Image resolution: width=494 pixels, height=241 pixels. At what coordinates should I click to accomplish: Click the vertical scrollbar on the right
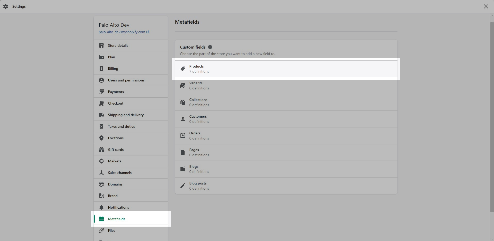pyautogui.click(x=492, y=116)
